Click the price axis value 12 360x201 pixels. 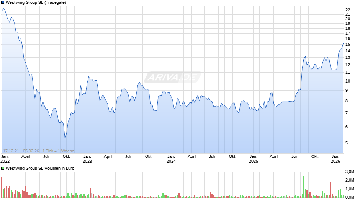tap(348, 65)
